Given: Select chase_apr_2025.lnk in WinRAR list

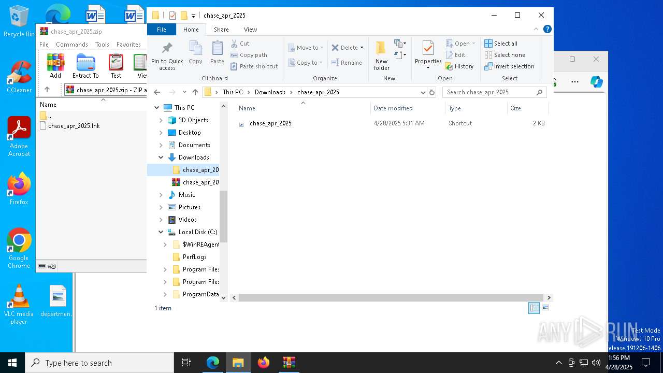Looking at the screenshot, I should coord(74,126).
